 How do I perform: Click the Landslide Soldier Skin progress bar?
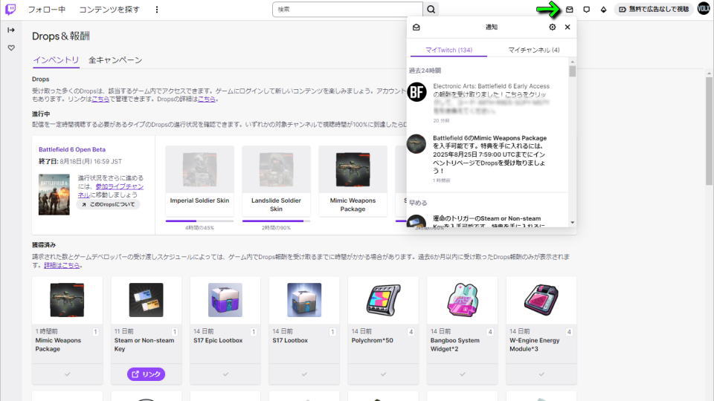tap(276, 221)
